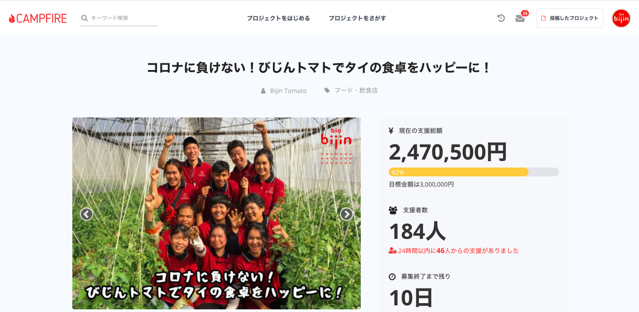Click the 35 unread notification badge
Image resolution: width=639 pixels, height=312 pixels.
tap(525, 13)
